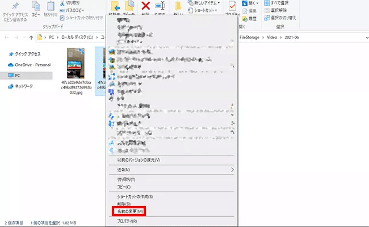Click 2021-06 in the address breadcrumb
369x227 pixels.
point(292,37)
